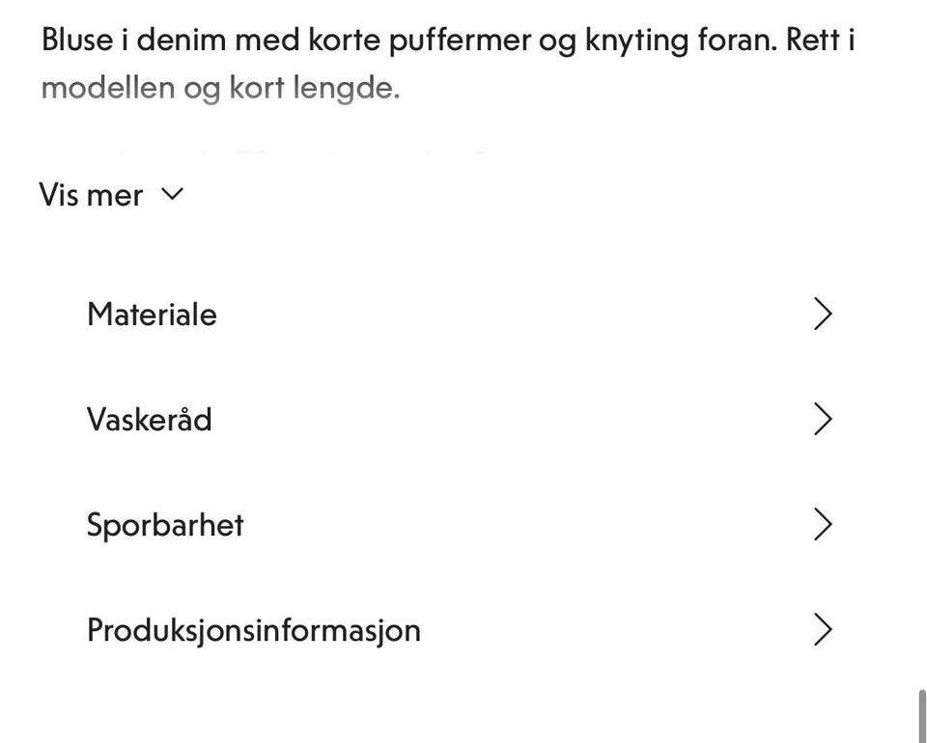Click the arrow icon beside Vaskeråd
Viewport: 927px width, 743px height.
(823, 420)
